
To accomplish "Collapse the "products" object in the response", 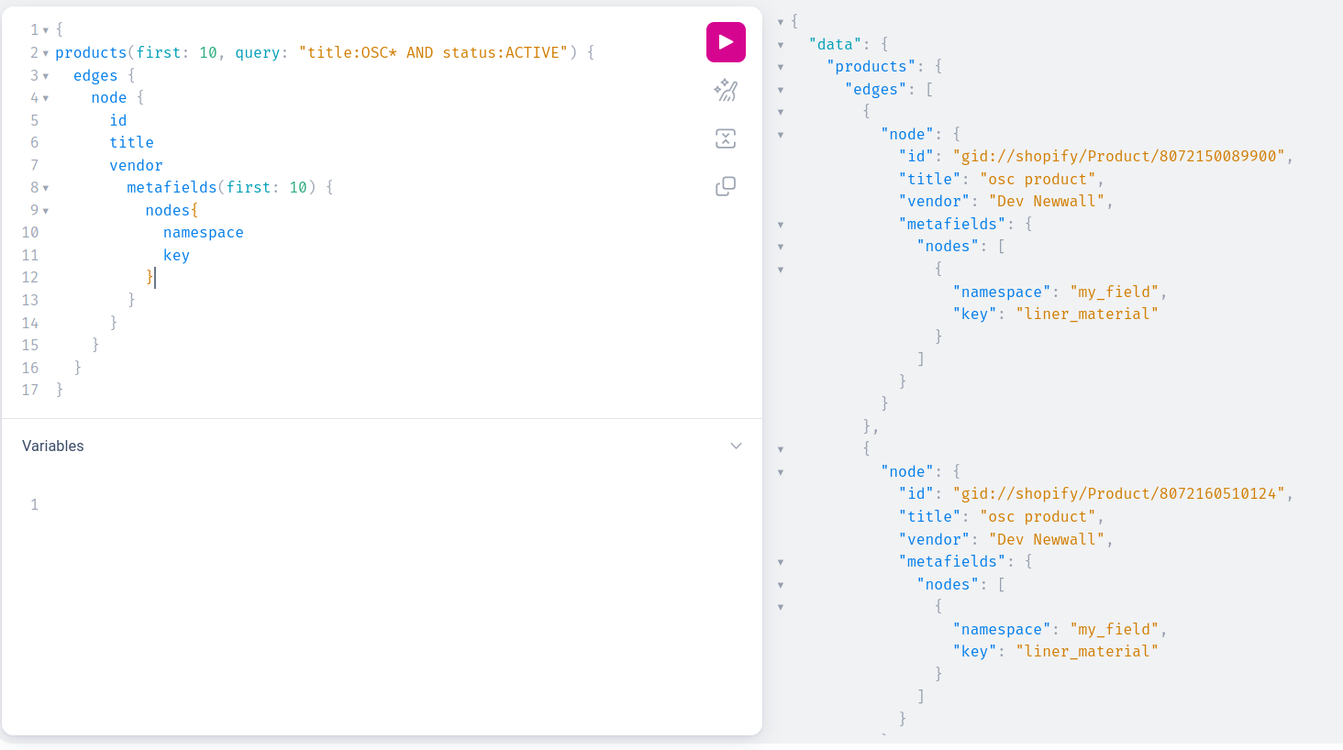I will pyautogui.click(x=781, y=67).
